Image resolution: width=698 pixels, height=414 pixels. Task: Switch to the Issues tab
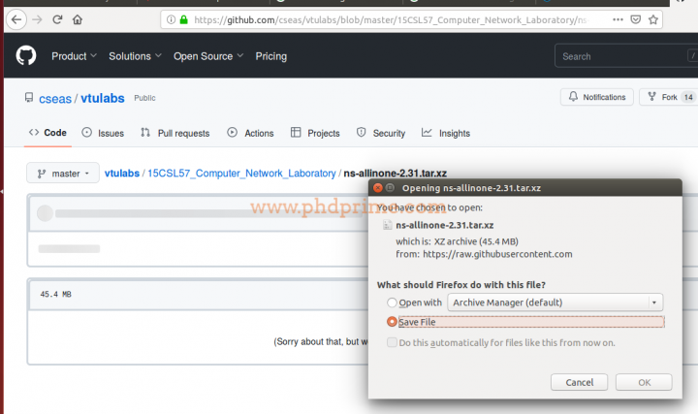click(103, 133)
